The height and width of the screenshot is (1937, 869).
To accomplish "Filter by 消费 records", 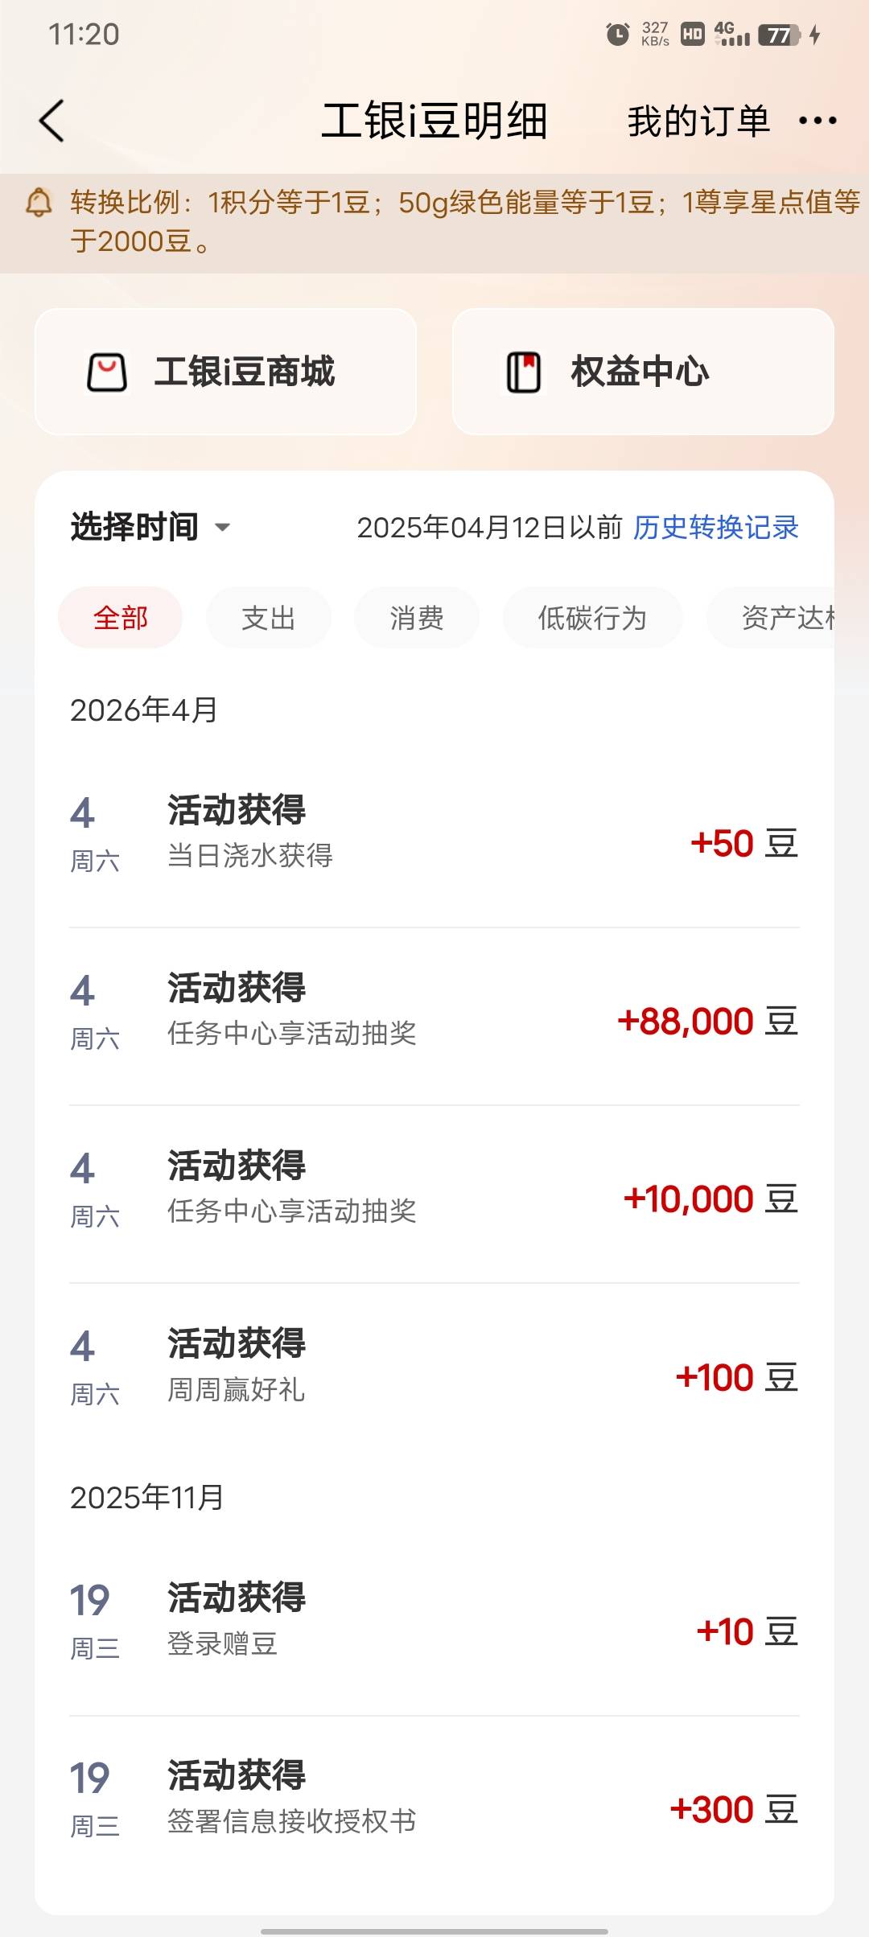I will [x=417, y=618].
